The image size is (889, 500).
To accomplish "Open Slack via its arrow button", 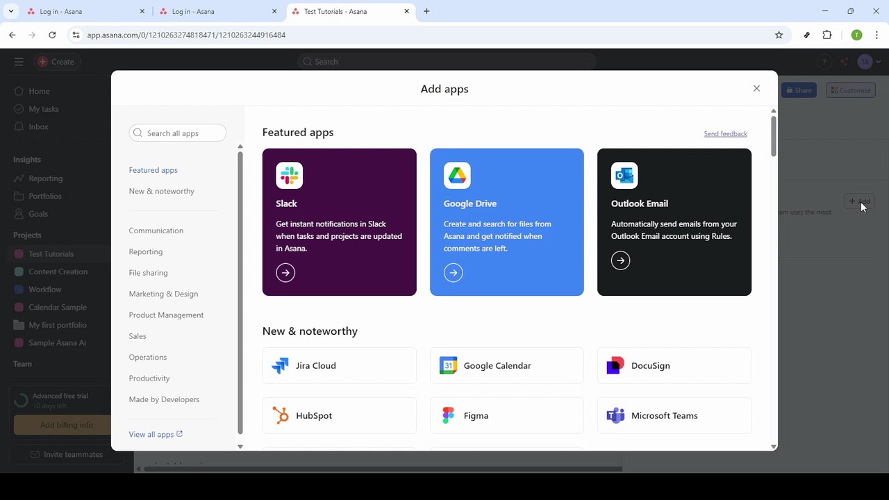I will [x=285, y=273].
